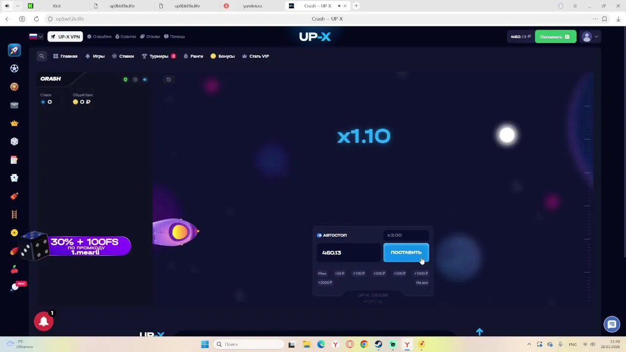Screen dimensions: 626x352
Task: Add +50 ₽ to the bet
Action: (x=339, y=273)
